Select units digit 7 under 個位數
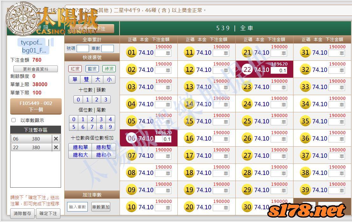Viewport: 352px width, 222px height. 92,127
